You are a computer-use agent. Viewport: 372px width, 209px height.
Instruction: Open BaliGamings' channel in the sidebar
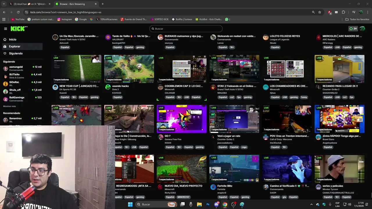(x=22, y=99)
